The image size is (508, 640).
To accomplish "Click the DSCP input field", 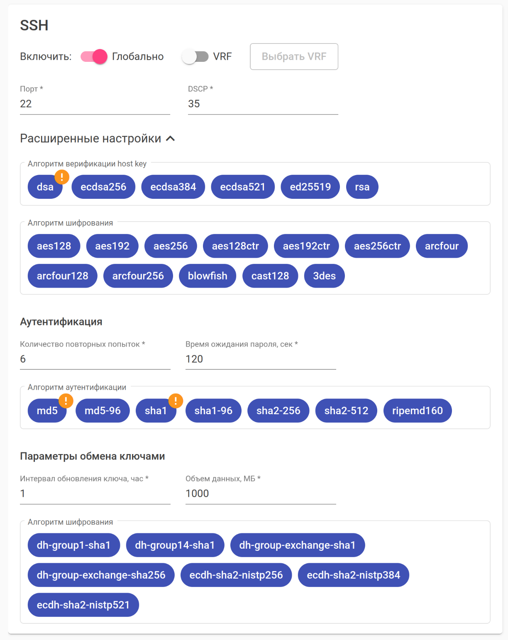I will [x=263, y=104].
